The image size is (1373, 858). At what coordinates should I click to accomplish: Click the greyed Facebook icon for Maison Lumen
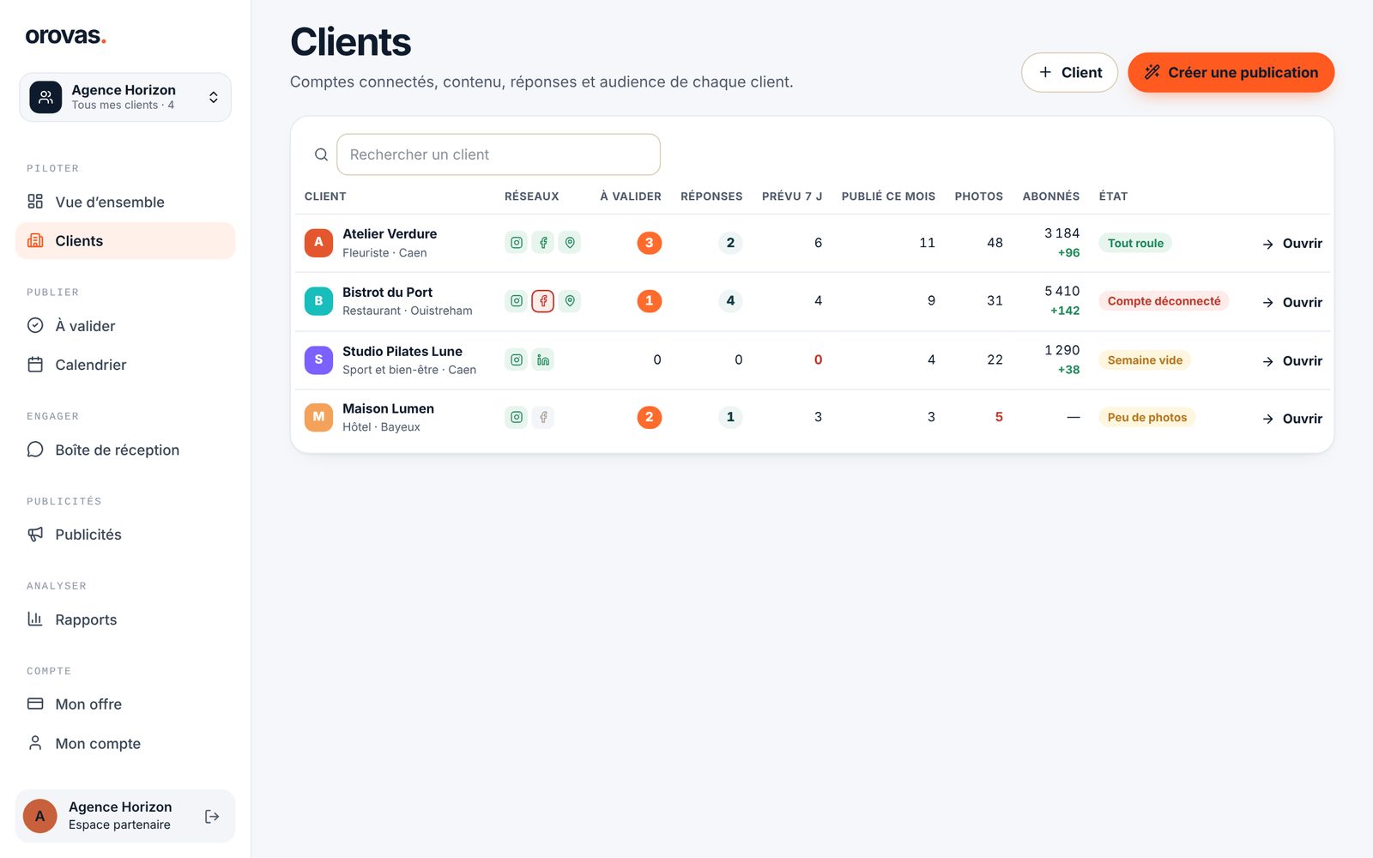click(542, 417)
